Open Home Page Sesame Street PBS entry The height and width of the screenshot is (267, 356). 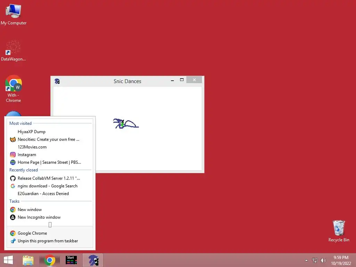coord(50,162)
